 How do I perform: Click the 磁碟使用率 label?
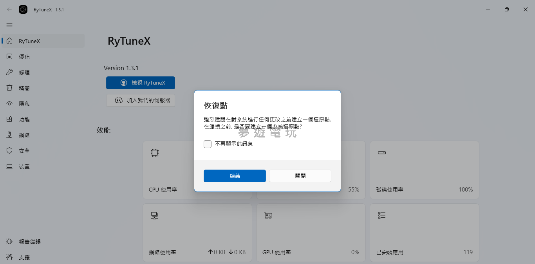[390, 190]
